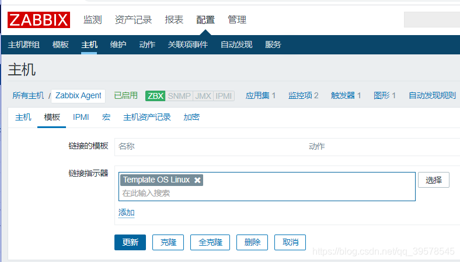Screen dimensions: 460x262
Task: Switch to the 主机资产记录 tab
Action: coord(147,118)
